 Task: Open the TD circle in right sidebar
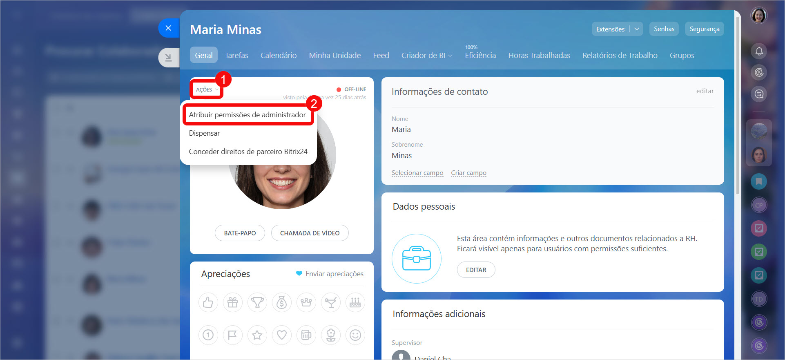[x=759, y=299]
